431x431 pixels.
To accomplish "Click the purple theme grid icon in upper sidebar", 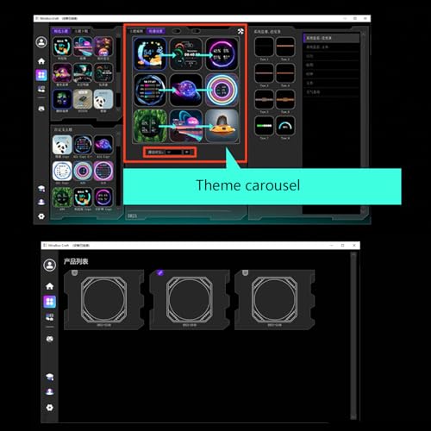I will coord(41,75).
